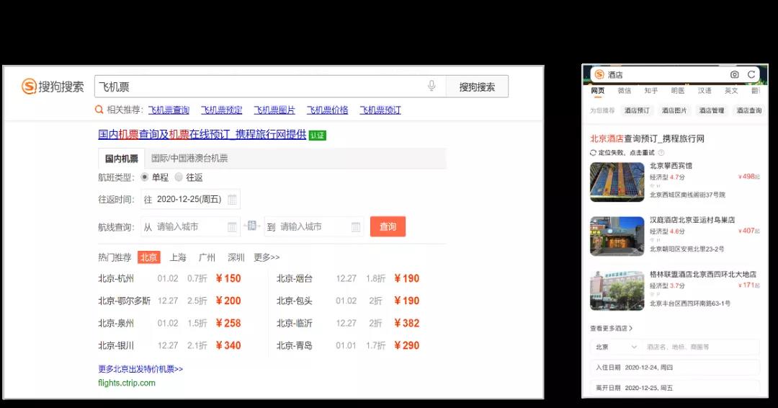This screenshot has height=408, width=778.
Task: Expand 更多>> popular cities
Action: click(x=267, y=257)
